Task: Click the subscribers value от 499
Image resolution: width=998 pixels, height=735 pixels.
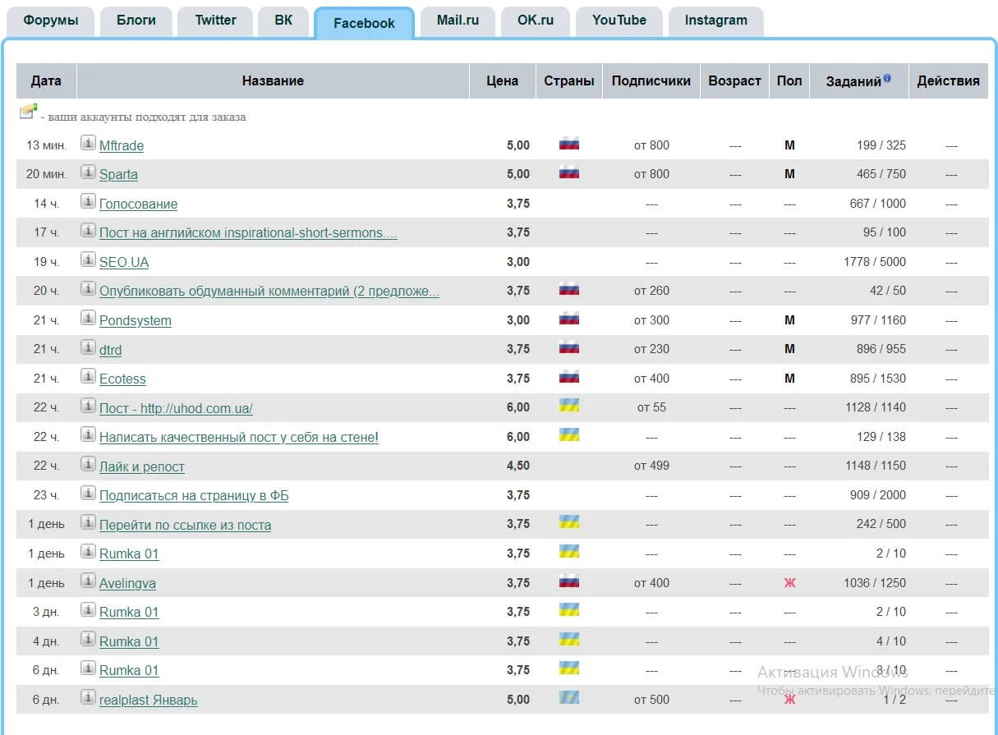Action: (651, 466)
